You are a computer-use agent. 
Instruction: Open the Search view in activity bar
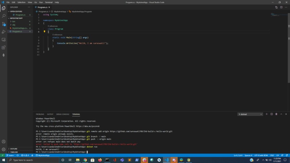tap(4, 16)
